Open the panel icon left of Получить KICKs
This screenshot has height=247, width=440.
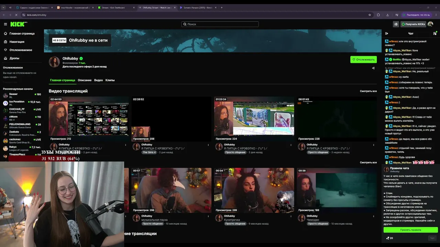[396, 24]
